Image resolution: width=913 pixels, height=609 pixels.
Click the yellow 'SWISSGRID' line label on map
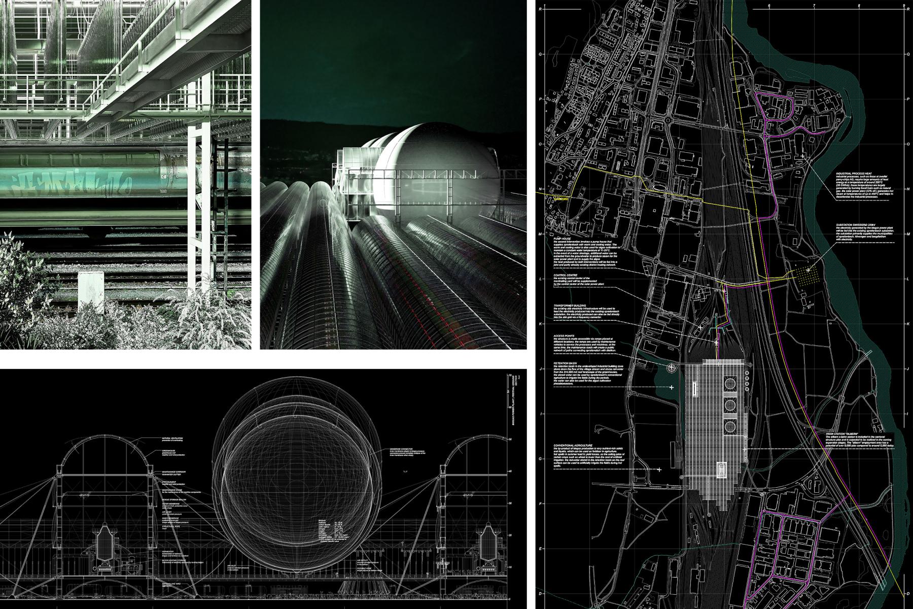(x=561, y=198)
